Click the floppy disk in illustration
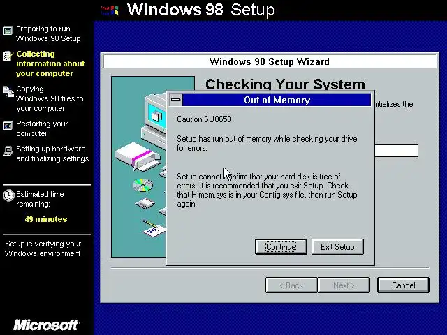 (x=145, y=204)
